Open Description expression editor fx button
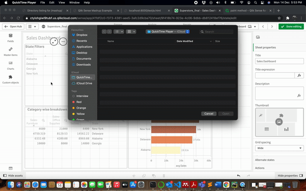 pos(299,95)
